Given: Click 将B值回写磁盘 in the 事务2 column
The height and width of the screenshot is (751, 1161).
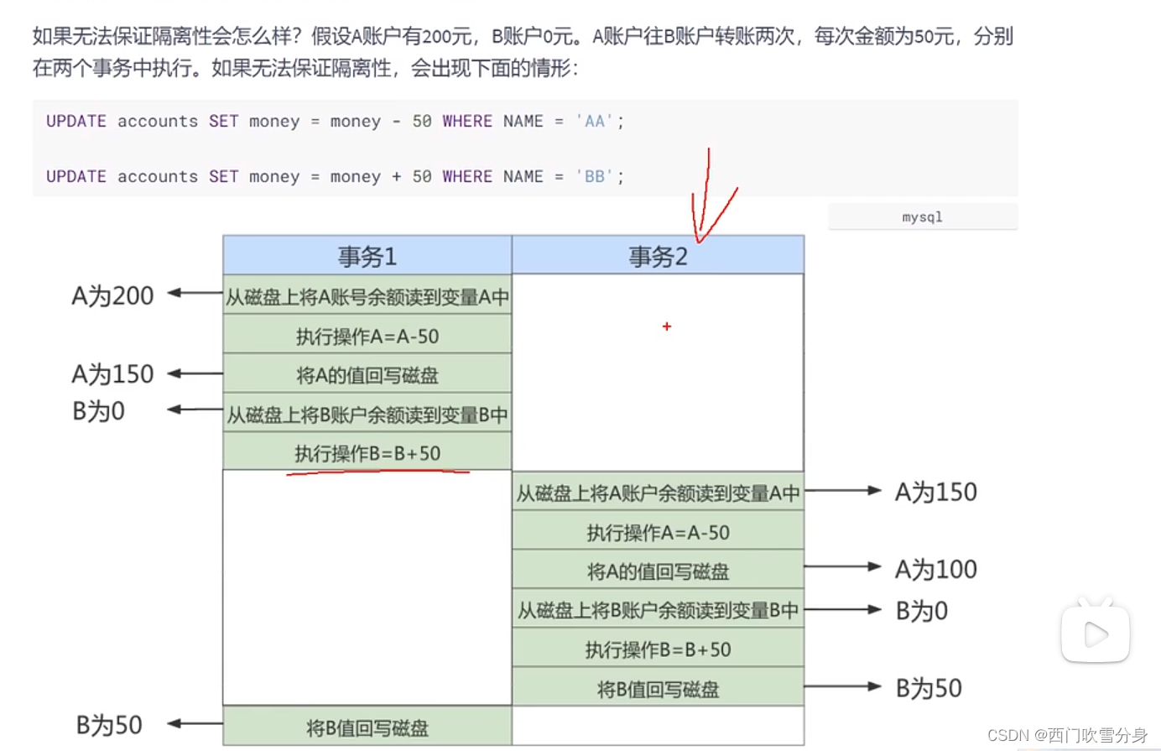Looking at the screenshot, I should (659, 688).
